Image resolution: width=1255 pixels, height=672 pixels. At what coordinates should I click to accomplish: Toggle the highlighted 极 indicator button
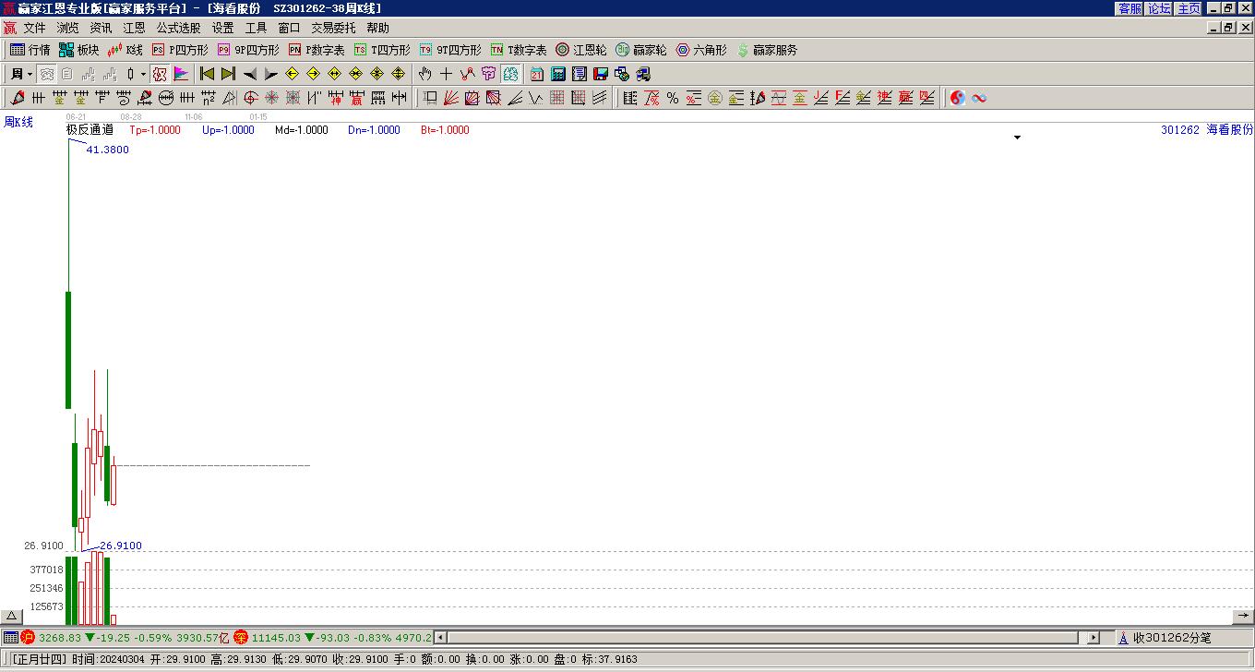[160, 74]
